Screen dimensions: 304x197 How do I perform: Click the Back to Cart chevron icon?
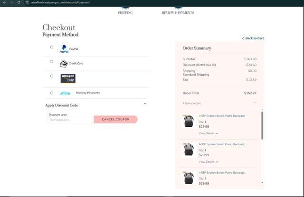tap(243, 38)
